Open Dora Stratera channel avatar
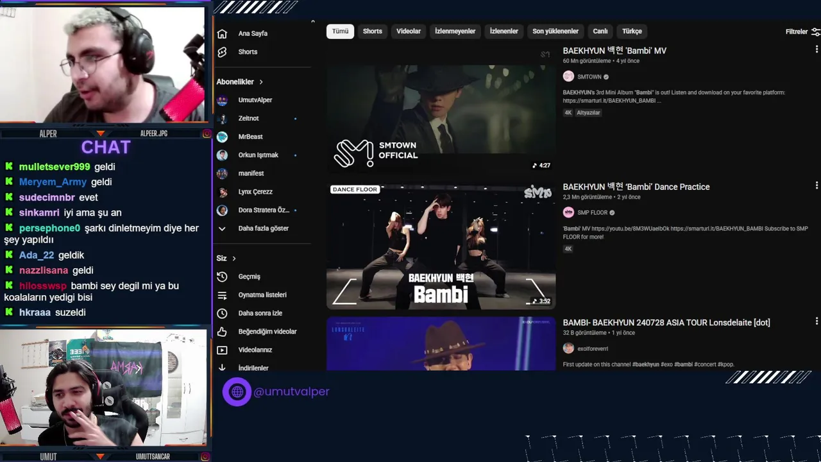 point(222,210)
